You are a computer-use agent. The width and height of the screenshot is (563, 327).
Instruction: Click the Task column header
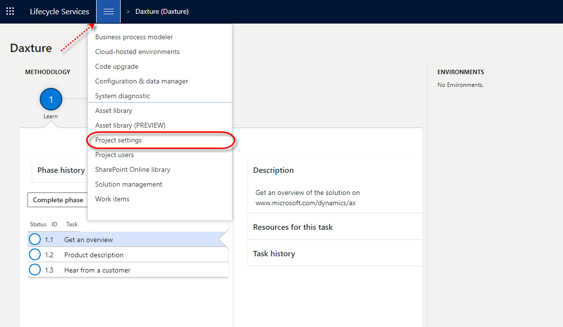click(x=72, y=224)
